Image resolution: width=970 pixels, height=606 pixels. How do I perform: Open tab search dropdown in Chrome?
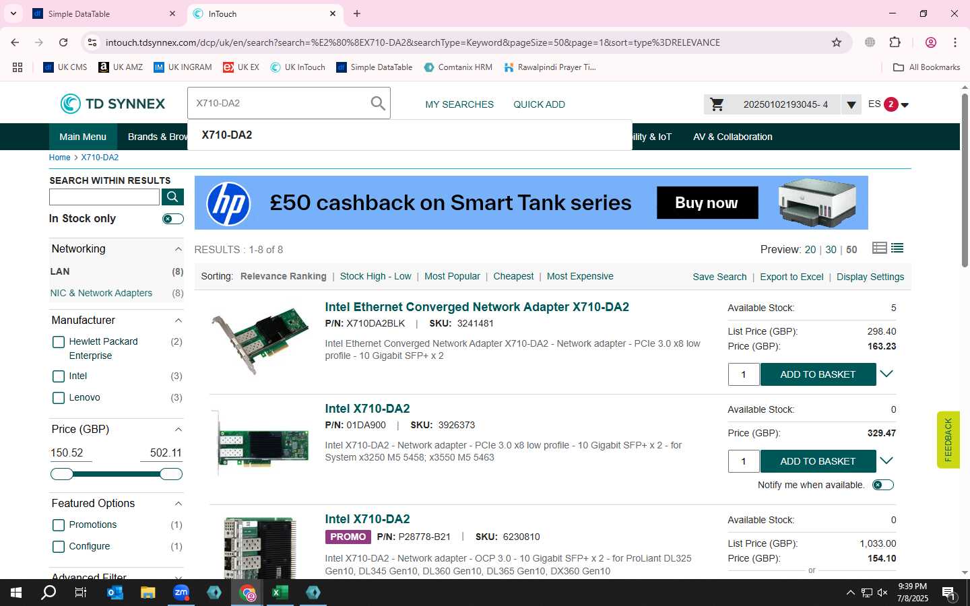click(13, 13)
